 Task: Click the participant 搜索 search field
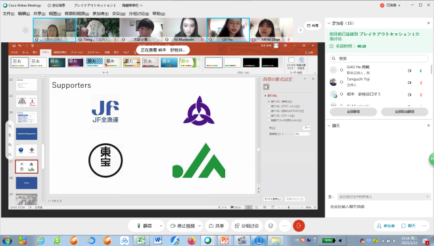point(379,59)
